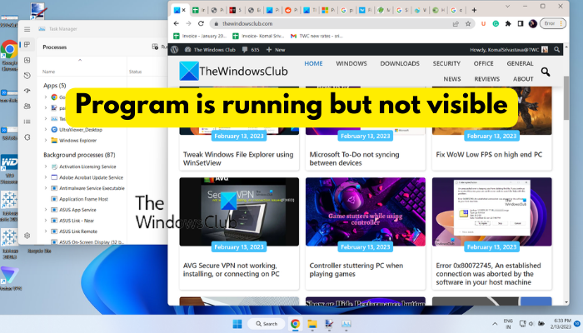Open Grammarly extension icon
The width and height of the screenshot is (583, 333).
coord(496,24)
